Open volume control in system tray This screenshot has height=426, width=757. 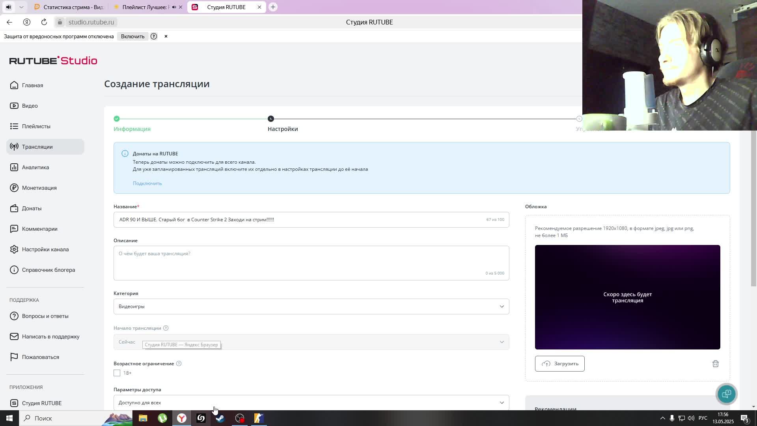point(691,418)
